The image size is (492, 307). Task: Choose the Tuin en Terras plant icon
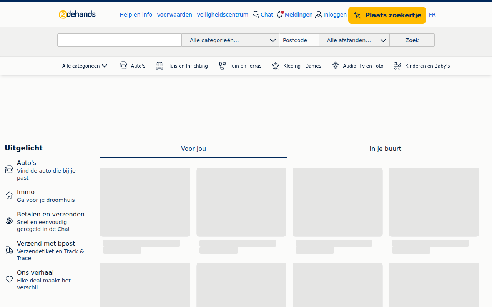[x=222, y=66]
